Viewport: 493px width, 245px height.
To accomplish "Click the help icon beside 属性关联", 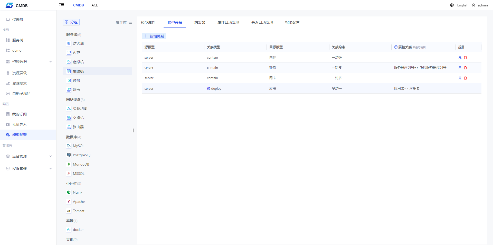I will (396, 47).
